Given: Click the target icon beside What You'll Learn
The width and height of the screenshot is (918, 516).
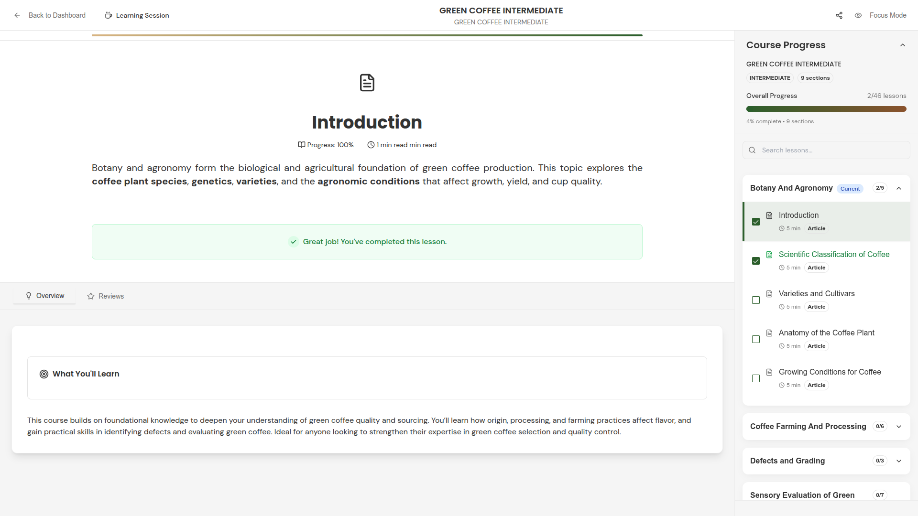Looking at the screenshot, I should [44, 374].
